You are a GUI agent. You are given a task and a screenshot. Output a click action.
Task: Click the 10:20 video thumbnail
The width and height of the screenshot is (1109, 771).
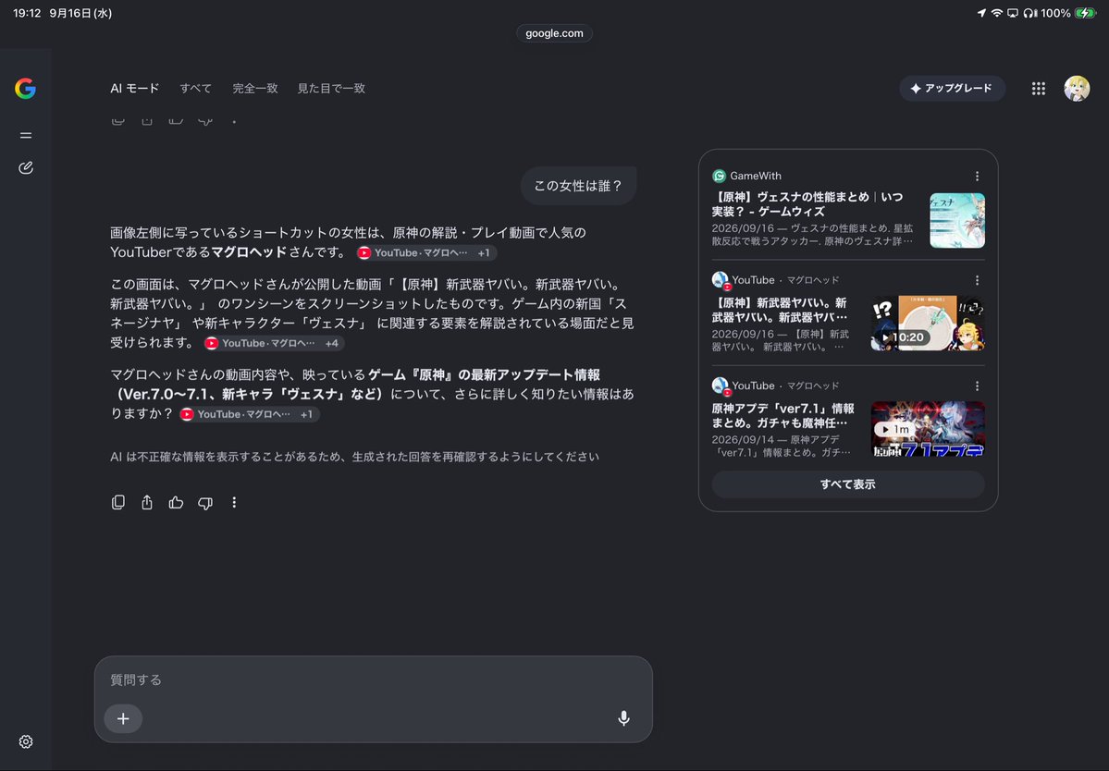(x=928, y=323)
